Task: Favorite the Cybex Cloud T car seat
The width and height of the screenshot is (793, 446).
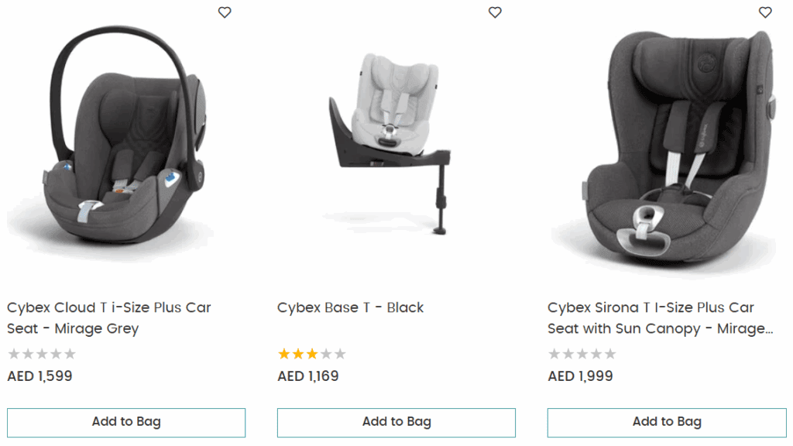Action: pyautogui.click(x=225, y=12)
